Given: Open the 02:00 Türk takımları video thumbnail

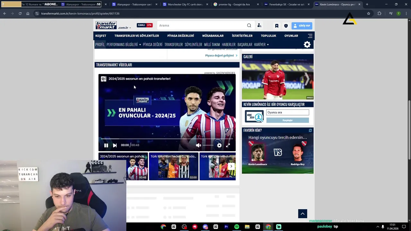Looking at the screenshot, I should pos(173,167).
